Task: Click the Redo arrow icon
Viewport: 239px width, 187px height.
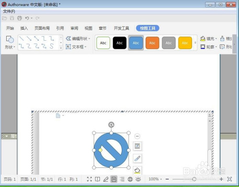Action: tap(37, 18)
